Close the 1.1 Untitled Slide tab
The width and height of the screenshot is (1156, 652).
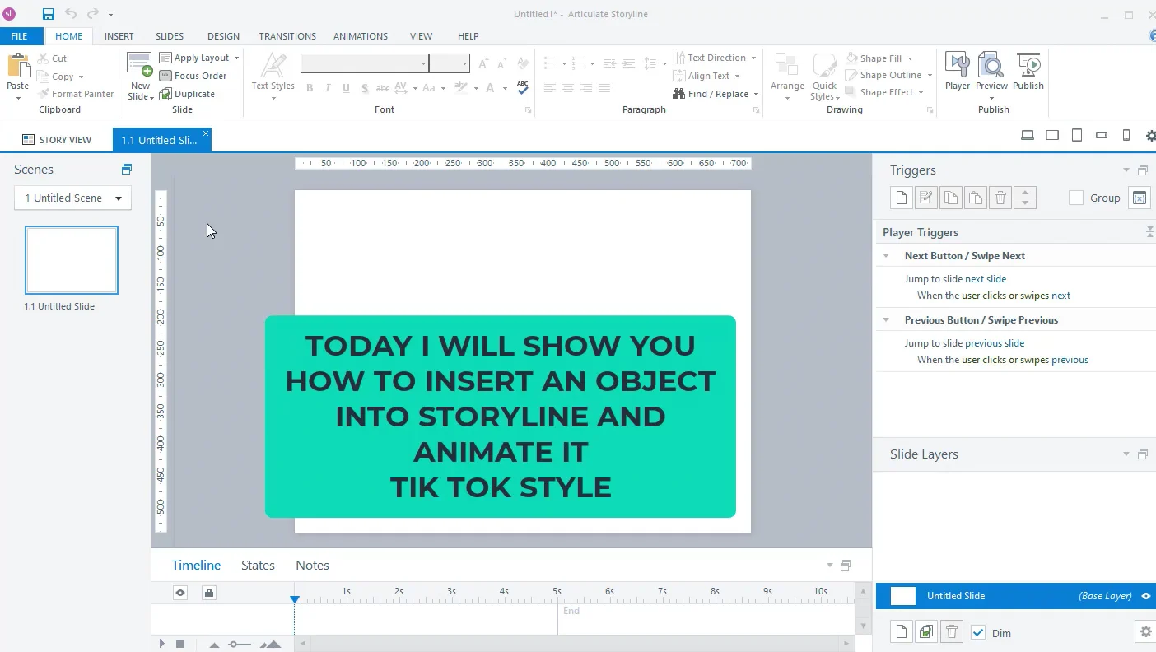pyautogui.click(x=206, y=133)
